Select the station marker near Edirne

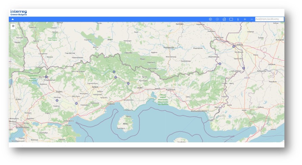click(x=234, y=46)
